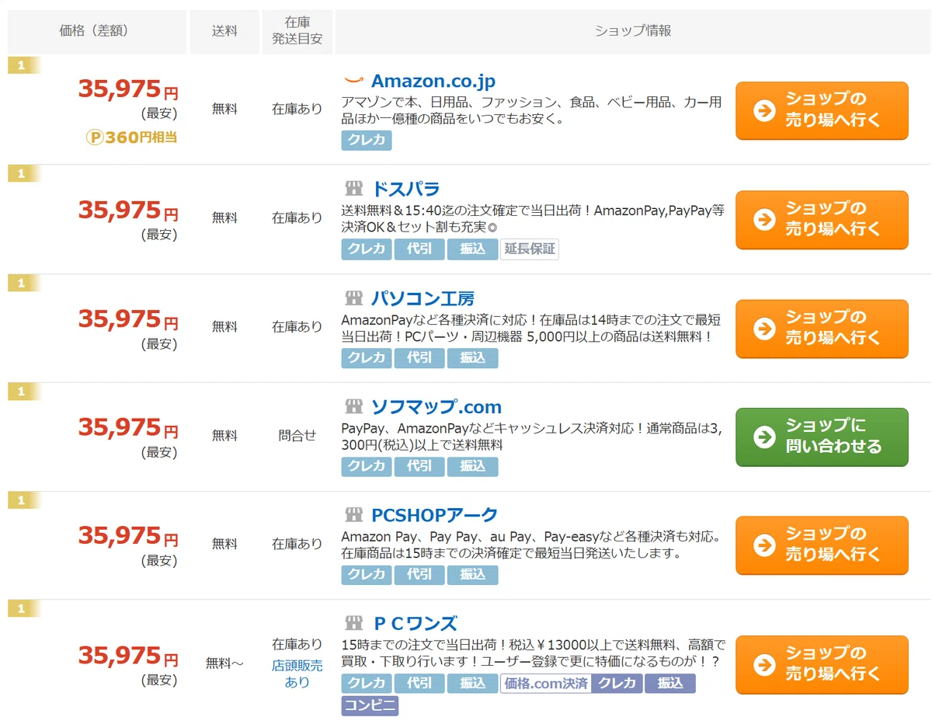This screenshot has height=724, width=932.
Task: Click the store icon beside PCSHOPアーク
Action: [x=353, y=515]
